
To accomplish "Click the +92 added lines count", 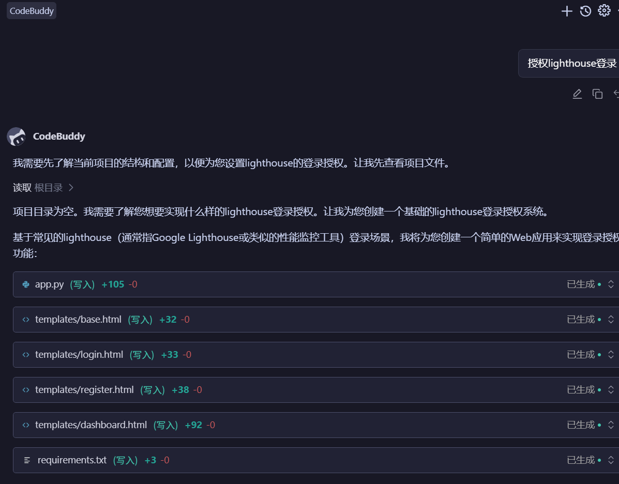I will tap(193, 425).
